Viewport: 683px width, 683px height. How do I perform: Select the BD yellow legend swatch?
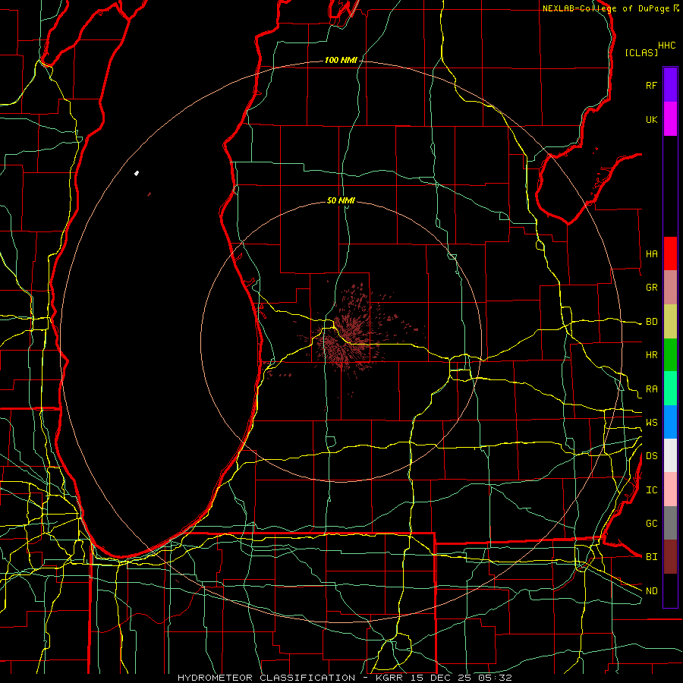coord(670,321)
